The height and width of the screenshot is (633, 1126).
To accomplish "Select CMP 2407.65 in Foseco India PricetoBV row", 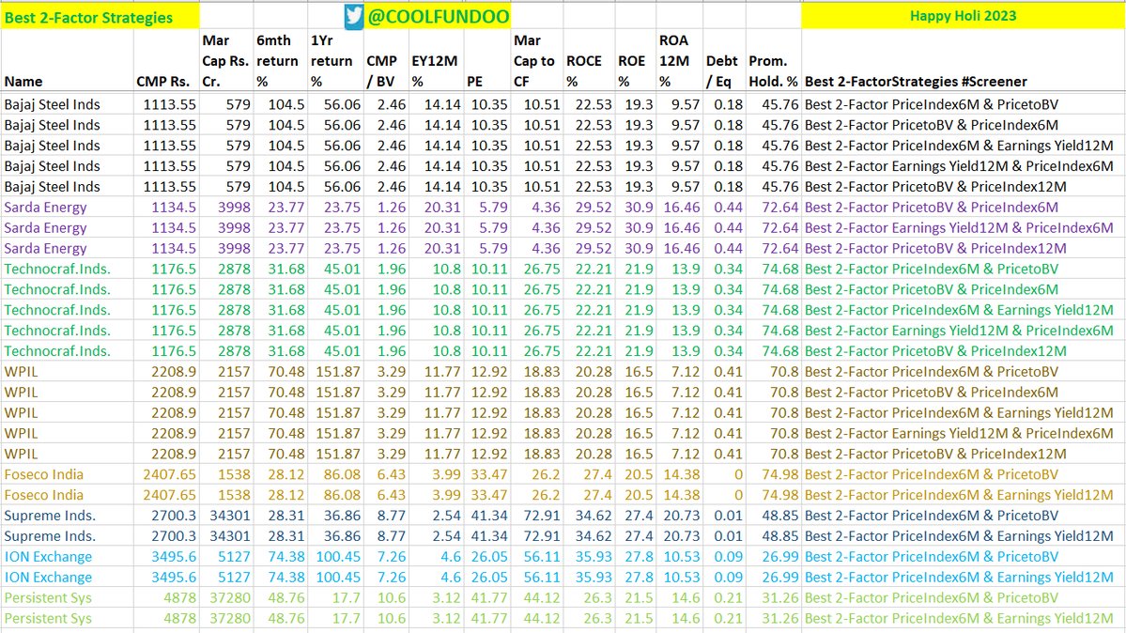I will 169,474.
